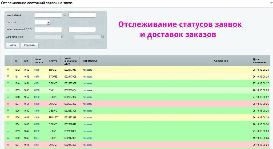Image resolution: width=273 pixels, height=149 pixels.
Task: Sort by Дата изменения column header
Action: tap(260, 61)
